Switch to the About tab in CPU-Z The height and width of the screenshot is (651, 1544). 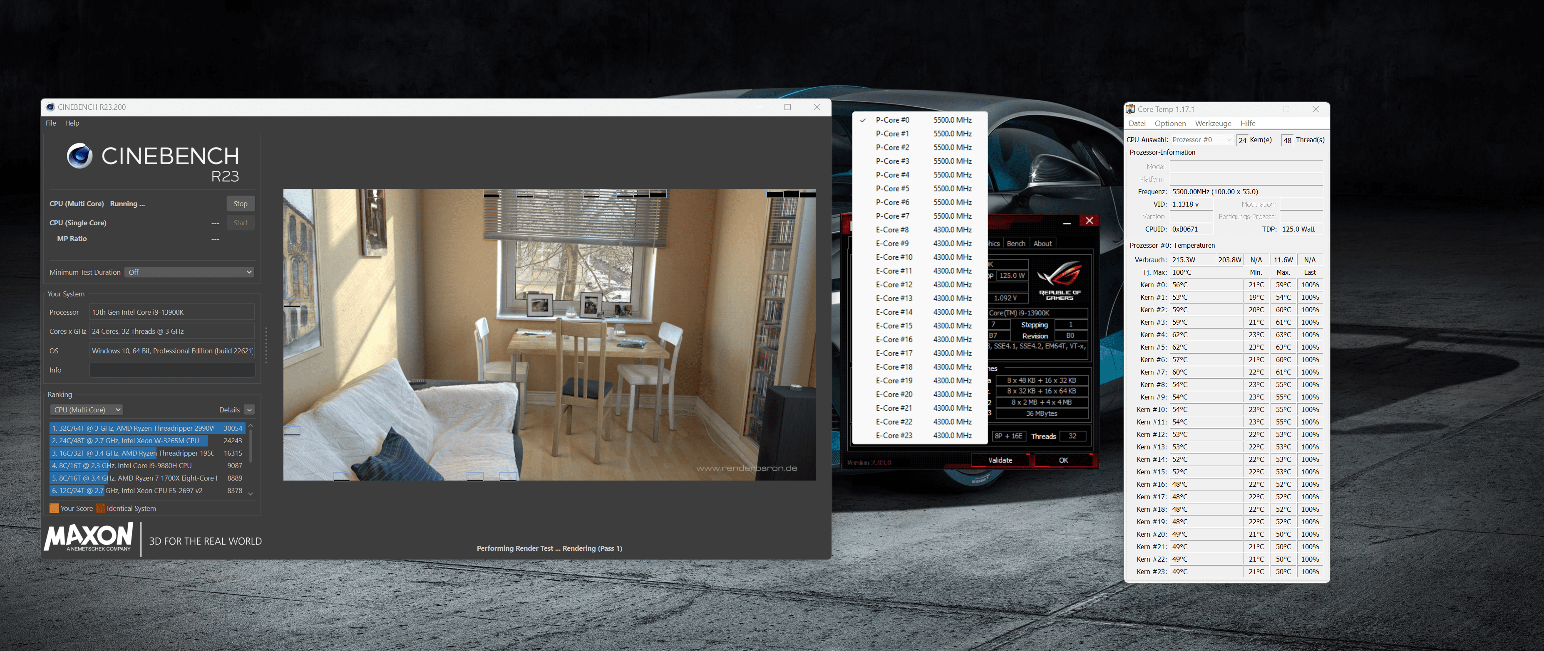pos(1043,244)
